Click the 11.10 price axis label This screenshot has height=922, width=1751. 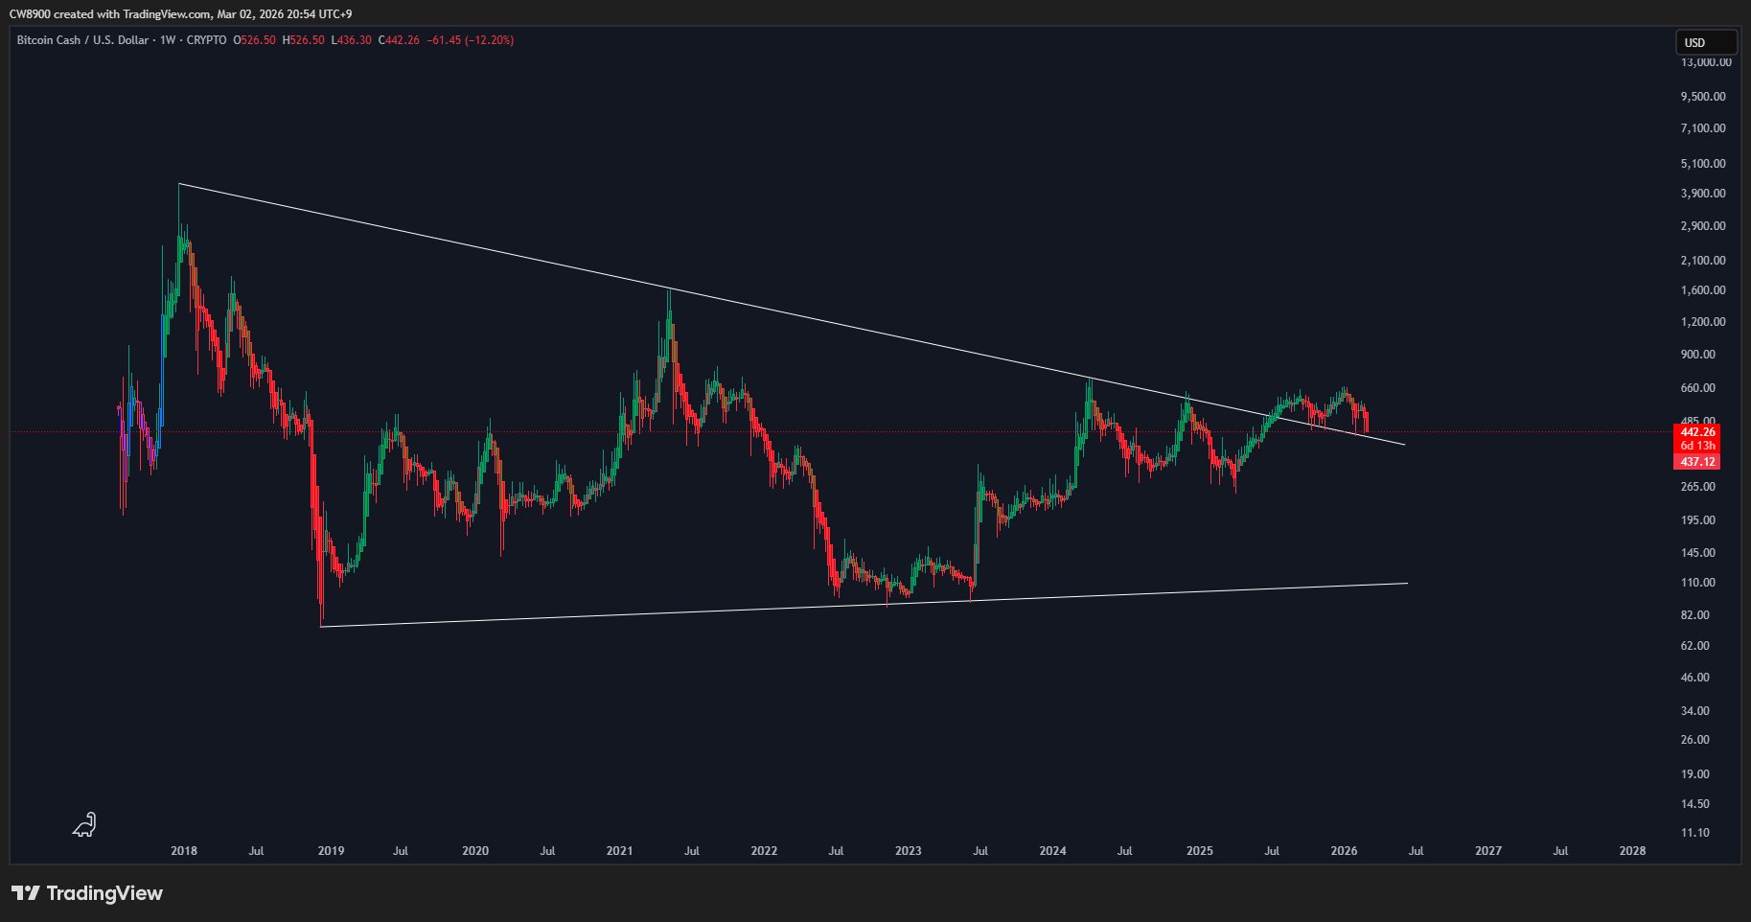click(x=1695, y=833)
